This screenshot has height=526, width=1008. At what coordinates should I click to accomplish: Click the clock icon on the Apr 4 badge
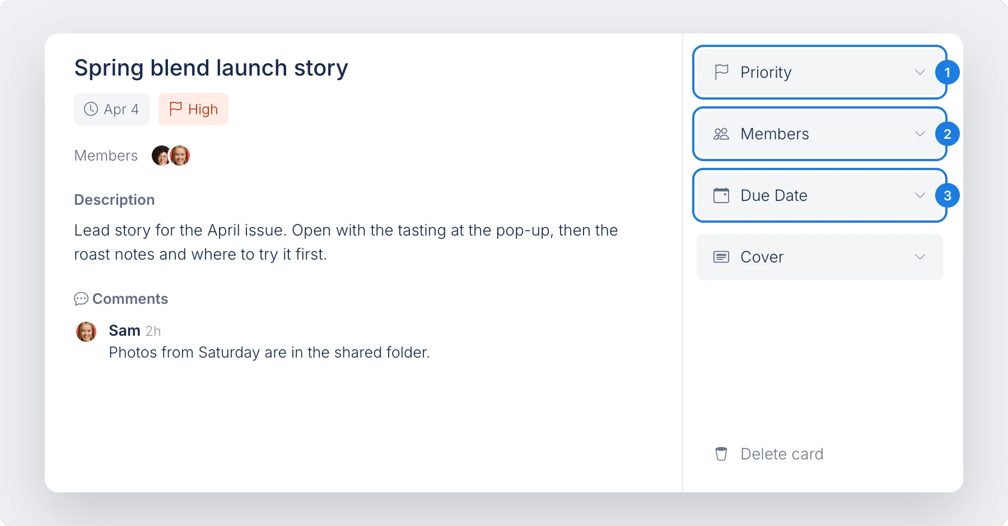point(91,109)
